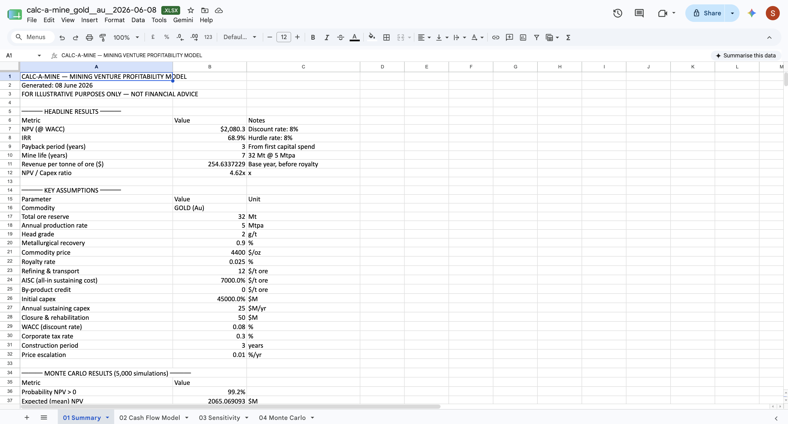Open Sheets home logo
Image resolution: width=788 pixels, height=424 pixels.
pyautogui.click(x=15, y=14)
